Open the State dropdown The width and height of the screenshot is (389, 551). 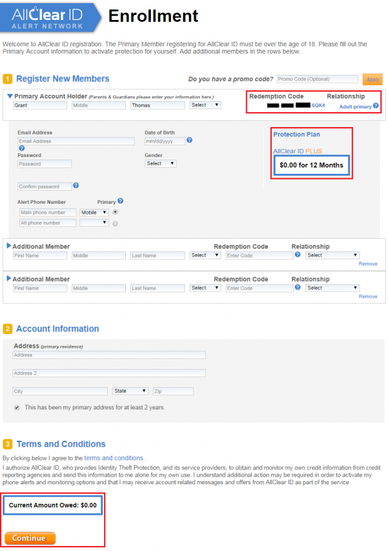(130, 391)
